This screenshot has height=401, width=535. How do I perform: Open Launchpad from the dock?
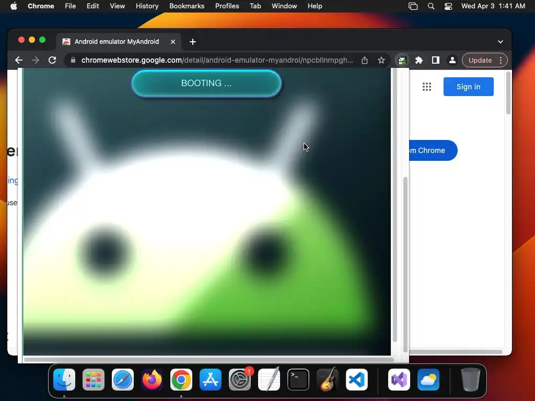tap(94, 380)
